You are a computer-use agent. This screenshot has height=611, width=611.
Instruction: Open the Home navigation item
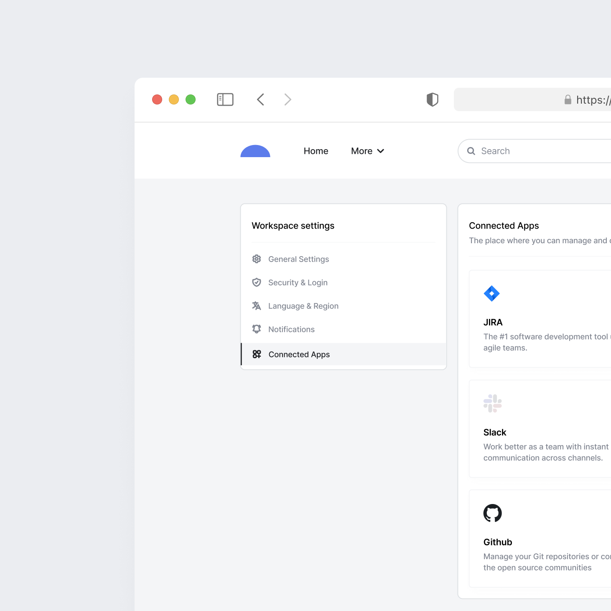coord(316,151)
